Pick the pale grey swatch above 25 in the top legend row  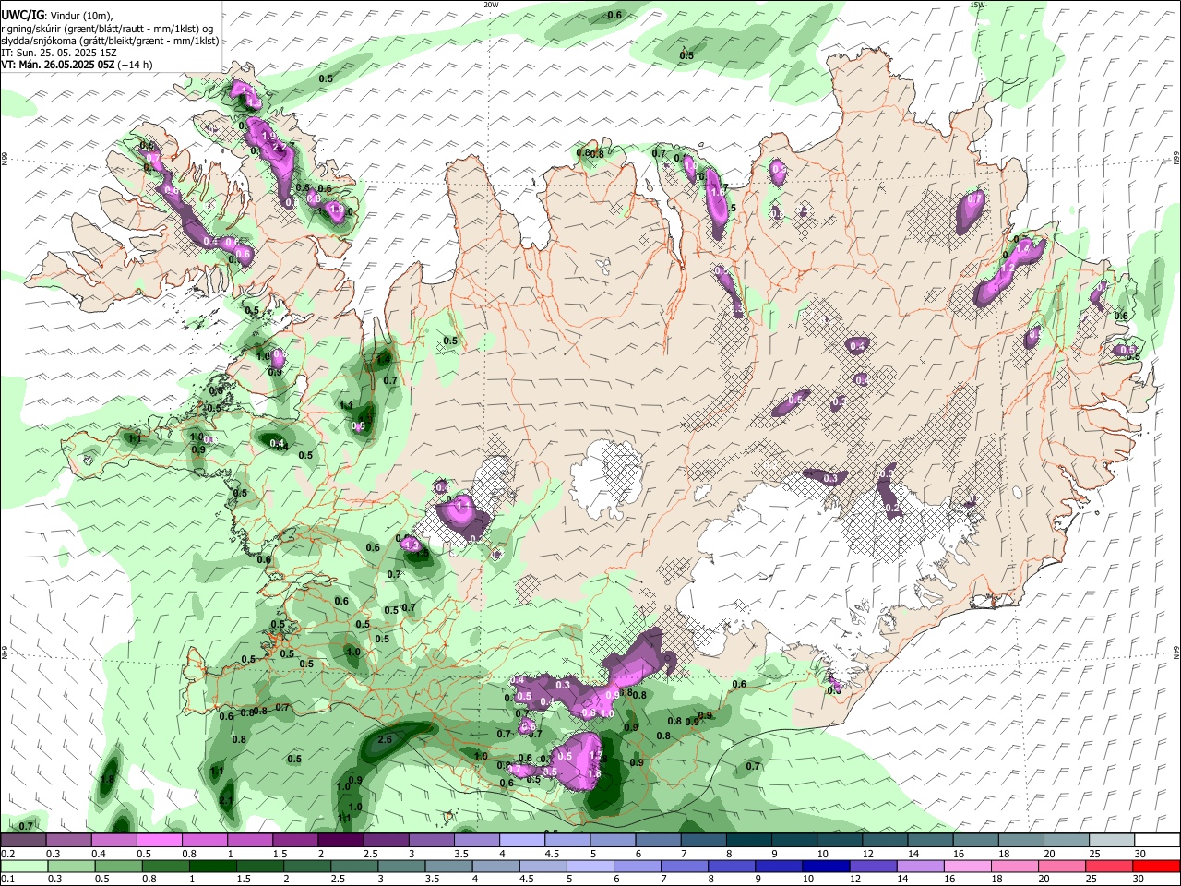(x=1112, y=840)
